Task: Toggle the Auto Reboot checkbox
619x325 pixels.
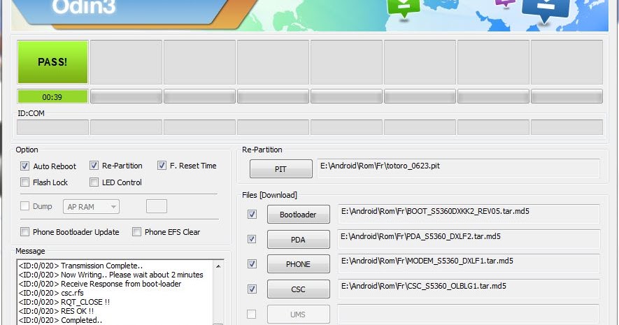Action: pyautogui.click(x=25, y=166)
